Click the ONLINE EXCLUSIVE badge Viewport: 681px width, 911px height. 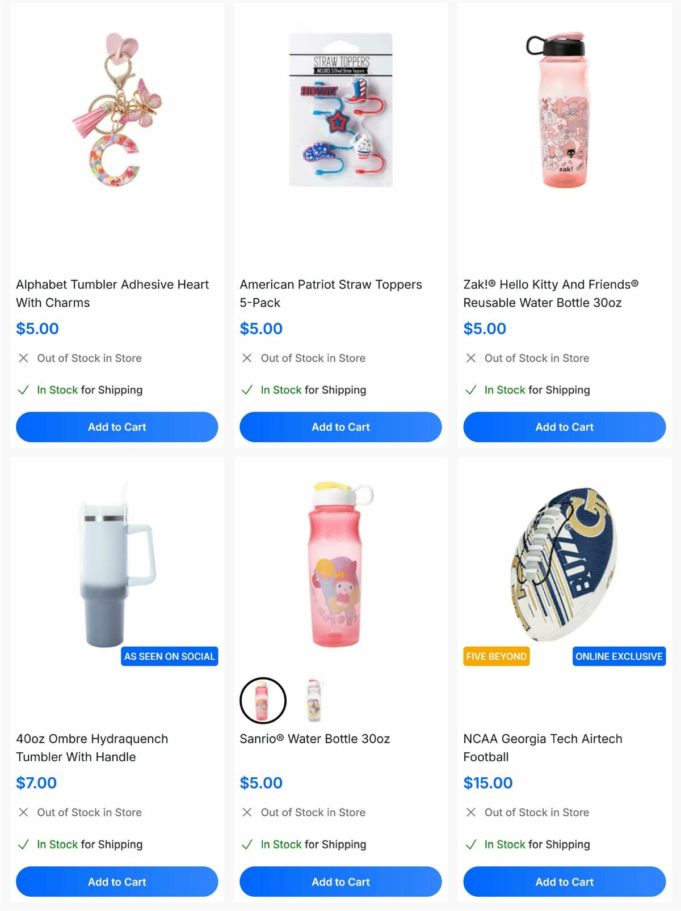(x=619, y=656)
